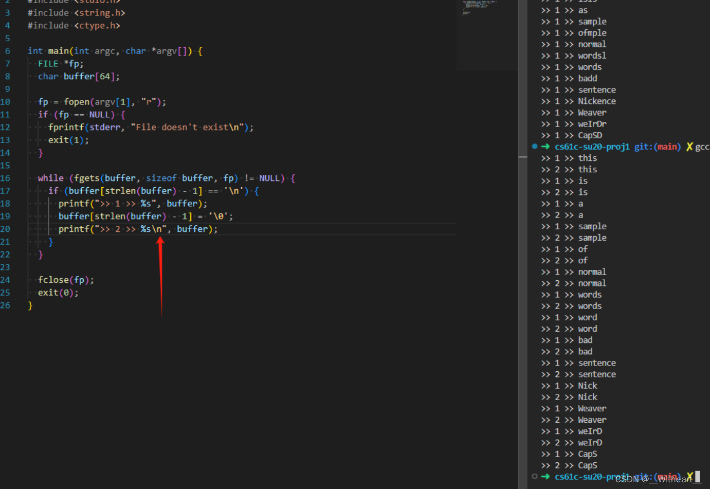The image size is (710, 489).
Task: Click the printf ">> 1 >> %s" line
Action: (x=133, y=204)
